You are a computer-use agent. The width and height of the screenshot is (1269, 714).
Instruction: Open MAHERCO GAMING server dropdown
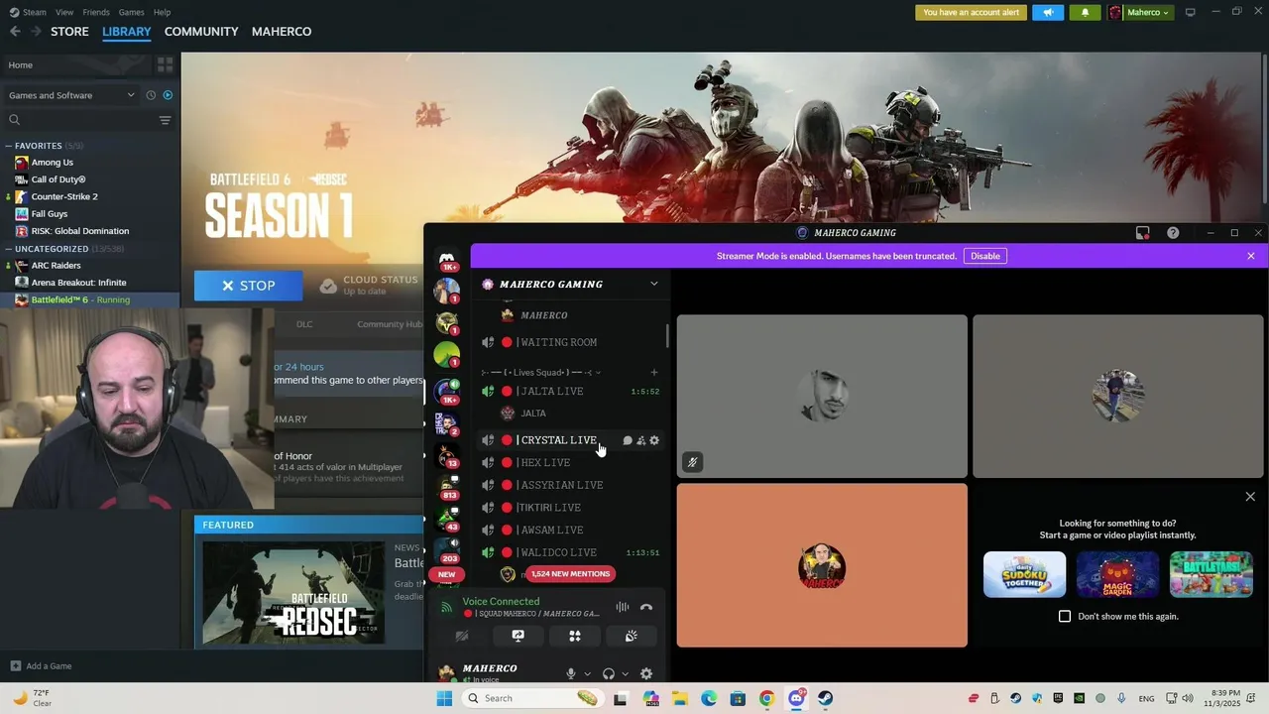coord(654,284)
